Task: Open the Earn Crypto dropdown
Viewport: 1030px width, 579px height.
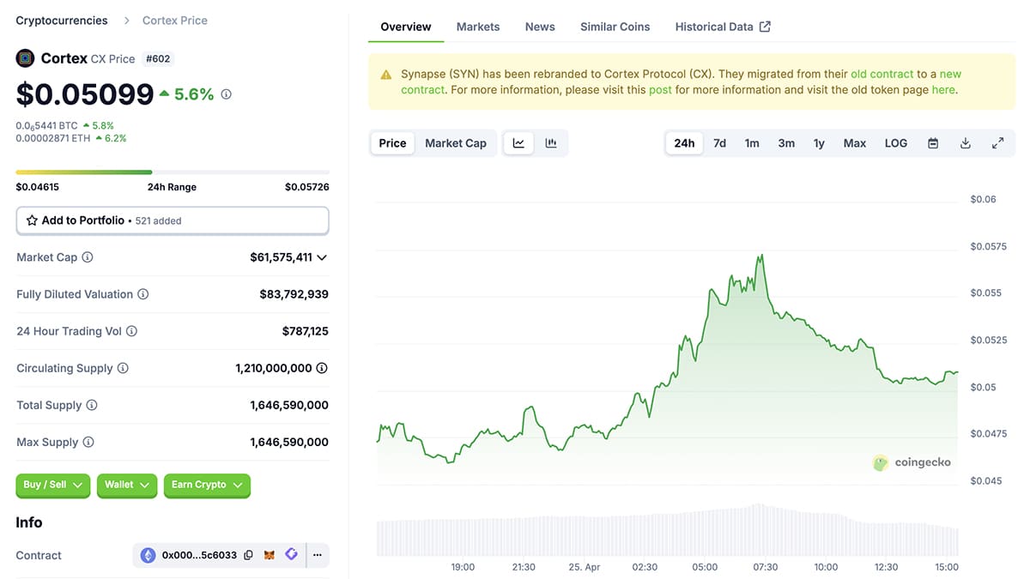Action: click(x=206, y=485)
